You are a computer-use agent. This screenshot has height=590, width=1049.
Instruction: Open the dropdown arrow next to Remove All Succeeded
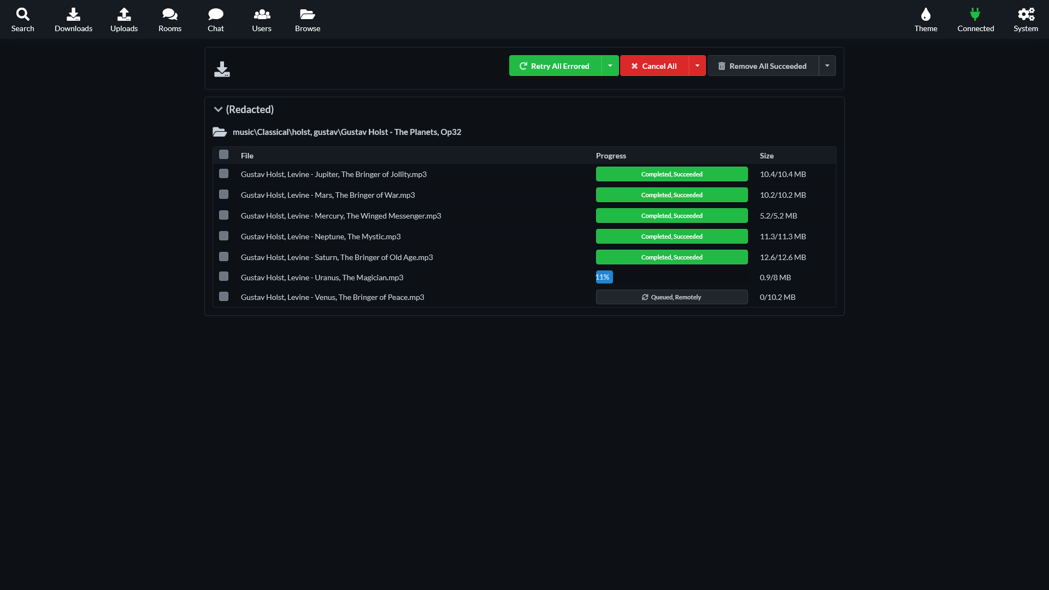click(827, 66)
